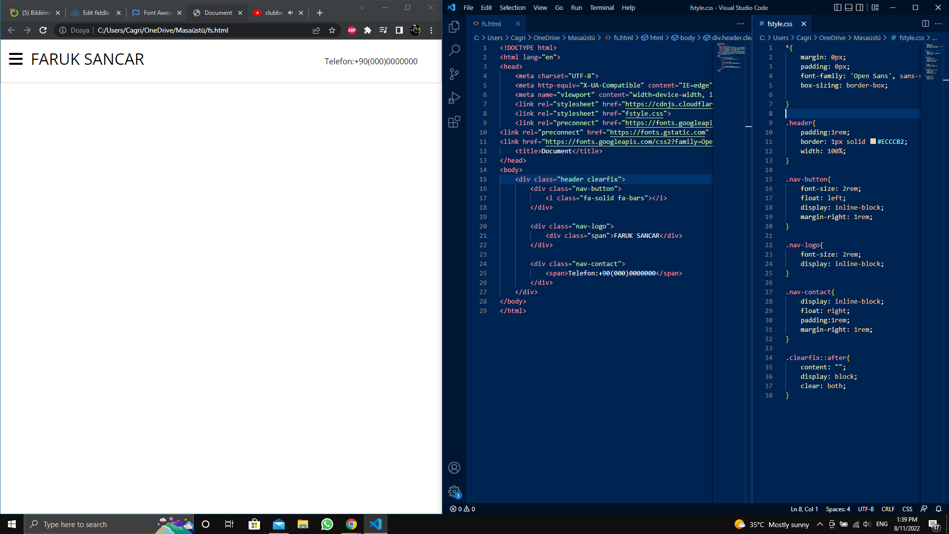Open Chrome tab search dropdown arrow
Image resolution: width=949 pixels, height=534 pixels.
click(x=362, y=7)
